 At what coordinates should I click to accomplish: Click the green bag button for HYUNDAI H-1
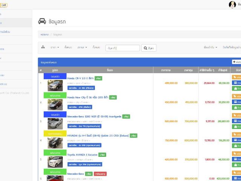236,146
